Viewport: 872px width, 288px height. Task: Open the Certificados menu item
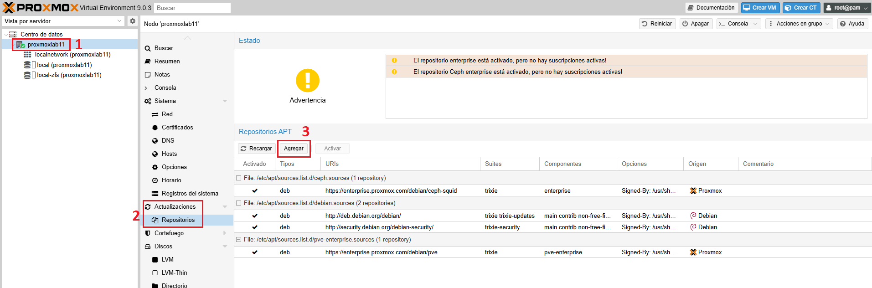[187, 128]
